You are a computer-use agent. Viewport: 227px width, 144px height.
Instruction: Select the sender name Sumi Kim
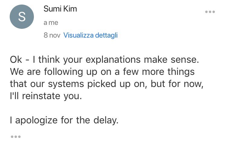tap(60, 9)
